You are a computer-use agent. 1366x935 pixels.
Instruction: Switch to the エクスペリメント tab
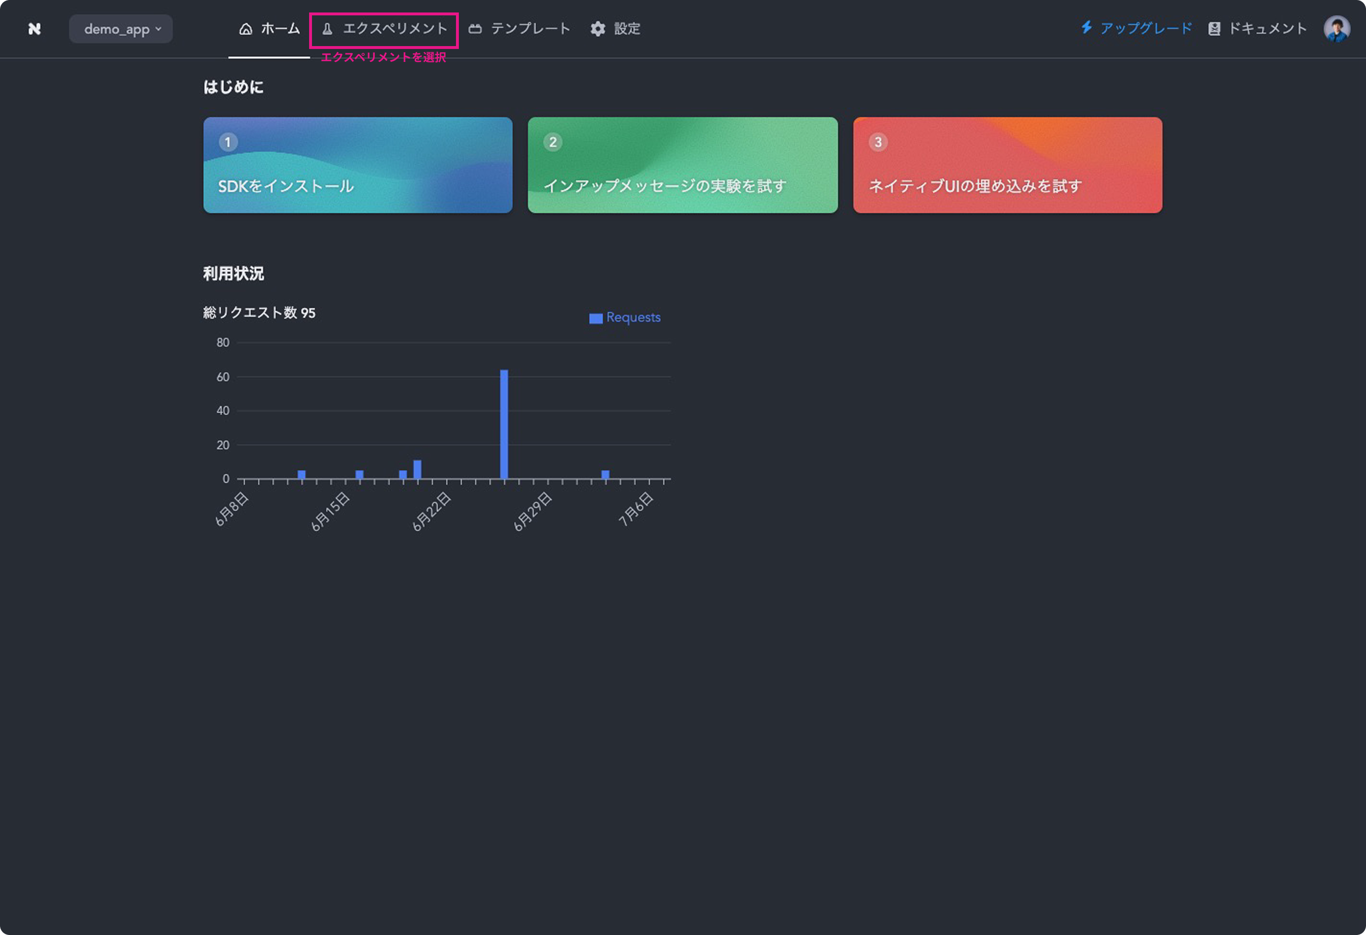point(395,29)
